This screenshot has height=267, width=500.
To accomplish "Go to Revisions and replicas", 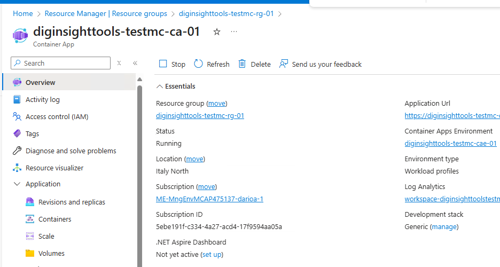I will [x=72, y=202].
